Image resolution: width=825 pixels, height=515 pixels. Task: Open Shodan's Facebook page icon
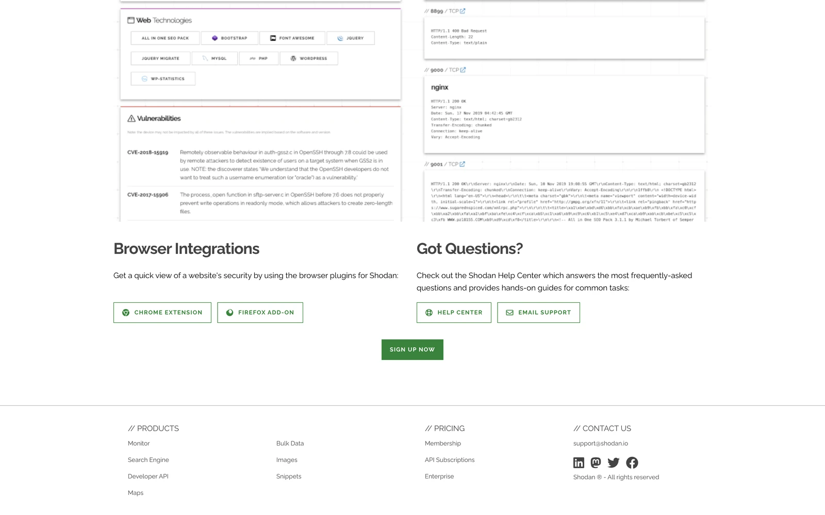[632, 462]
